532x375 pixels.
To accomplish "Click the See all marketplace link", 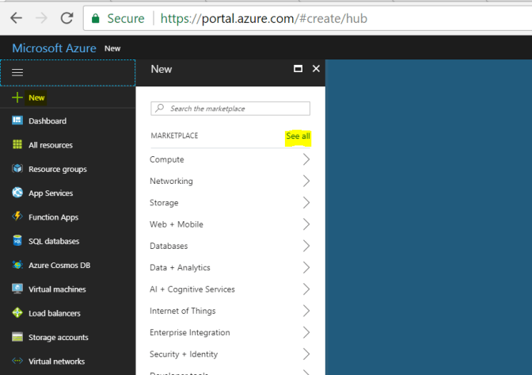I will [x=298, y=136].
